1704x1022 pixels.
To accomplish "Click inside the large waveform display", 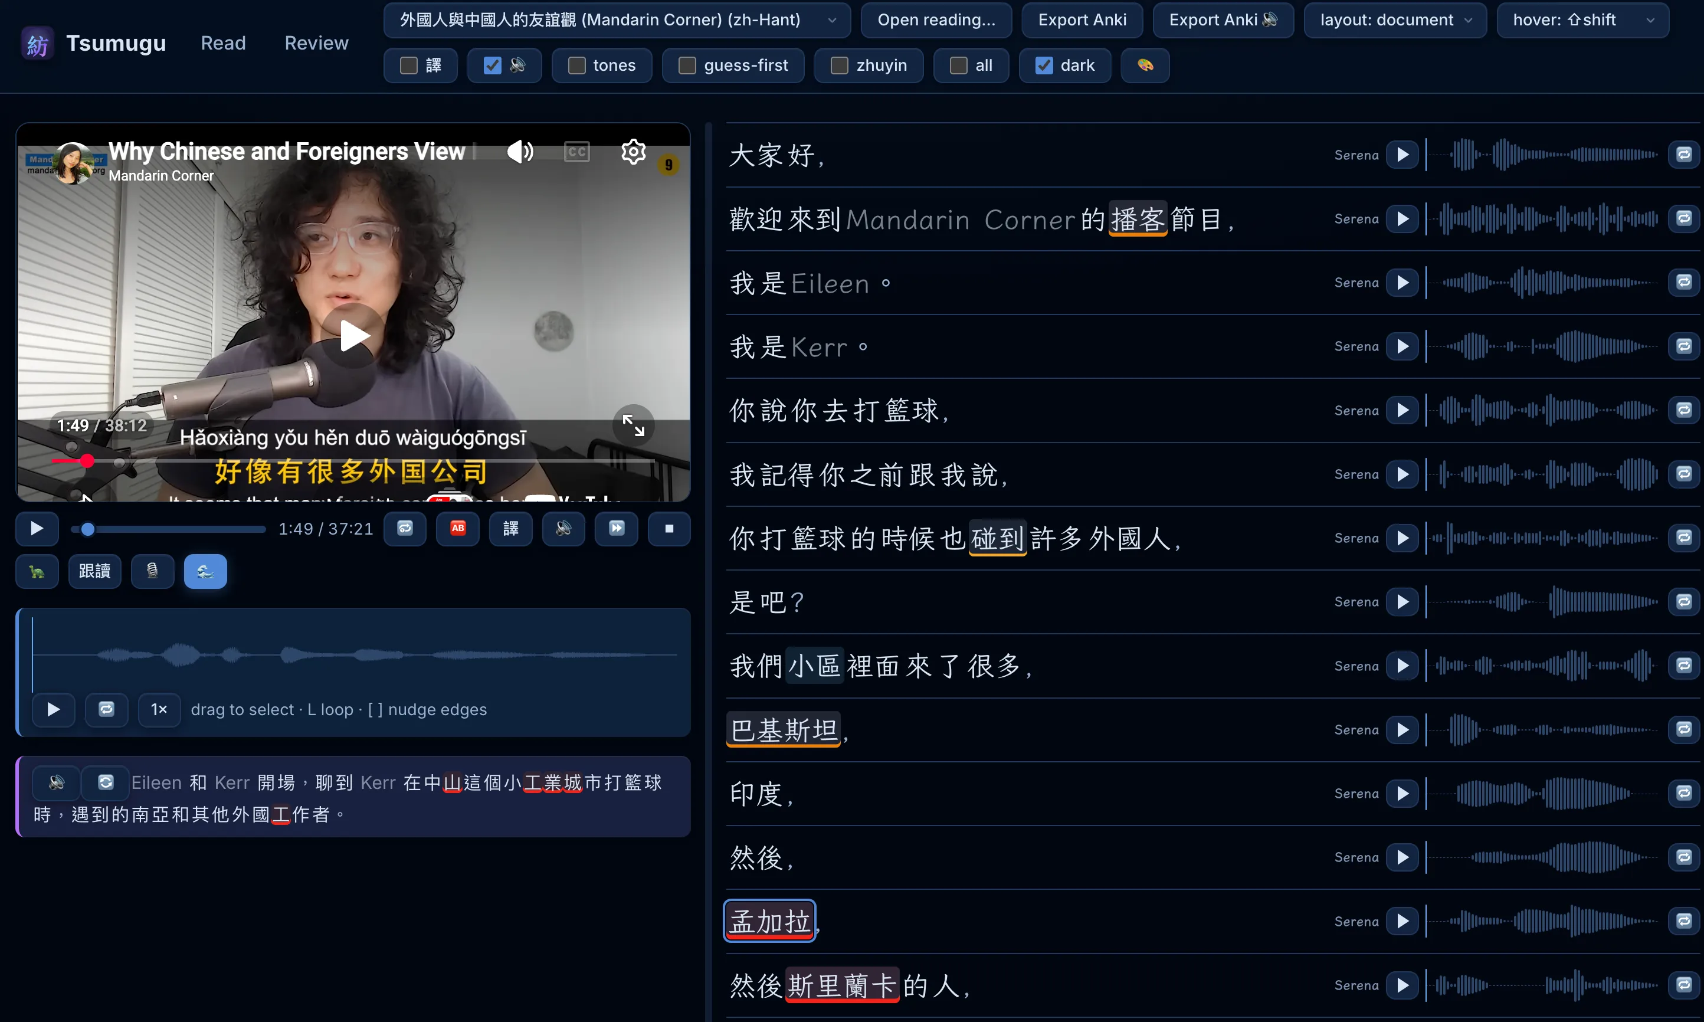I will [x=355, y=654].
